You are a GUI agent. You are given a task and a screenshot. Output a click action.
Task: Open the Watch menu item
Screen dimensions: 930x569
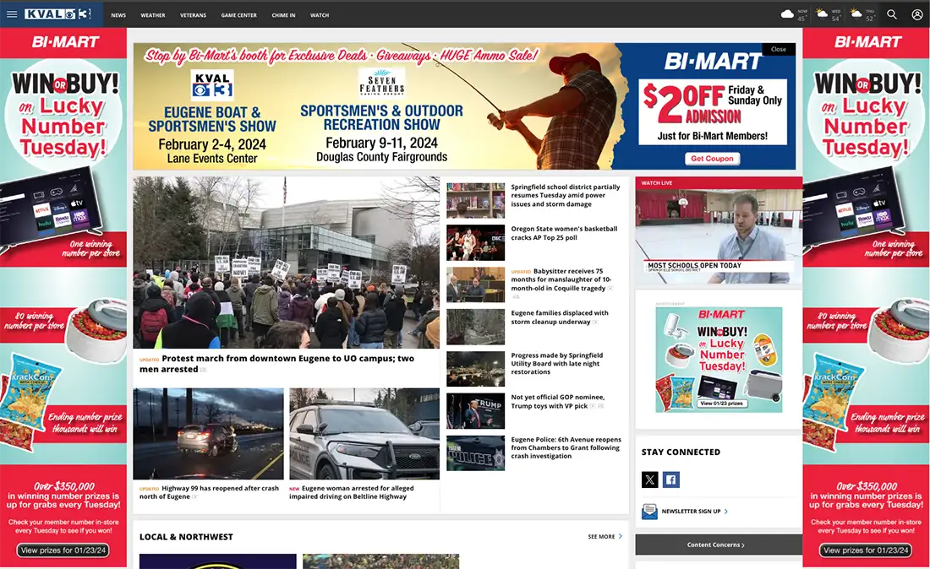tap(320, 15)
